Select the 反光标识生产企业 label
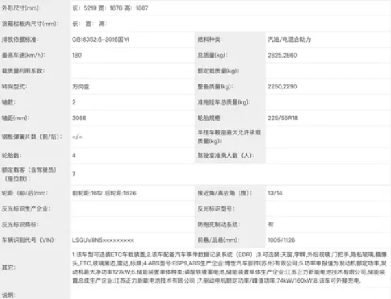 [26, 208]
